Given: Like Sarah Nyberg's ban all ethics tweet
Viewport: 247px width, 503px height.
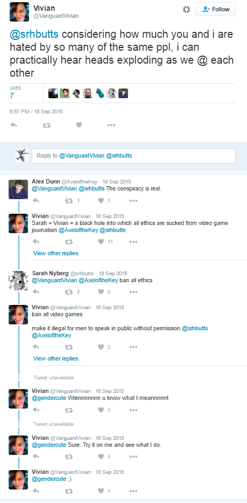Looking at the screenshot, I should tap(101, 291).
